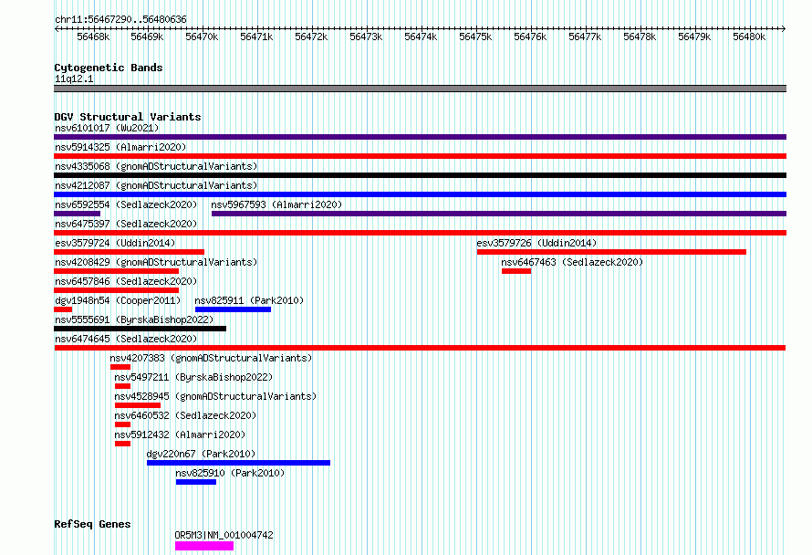Click the short red dgv1948n54 bar

tap(63, 309)
